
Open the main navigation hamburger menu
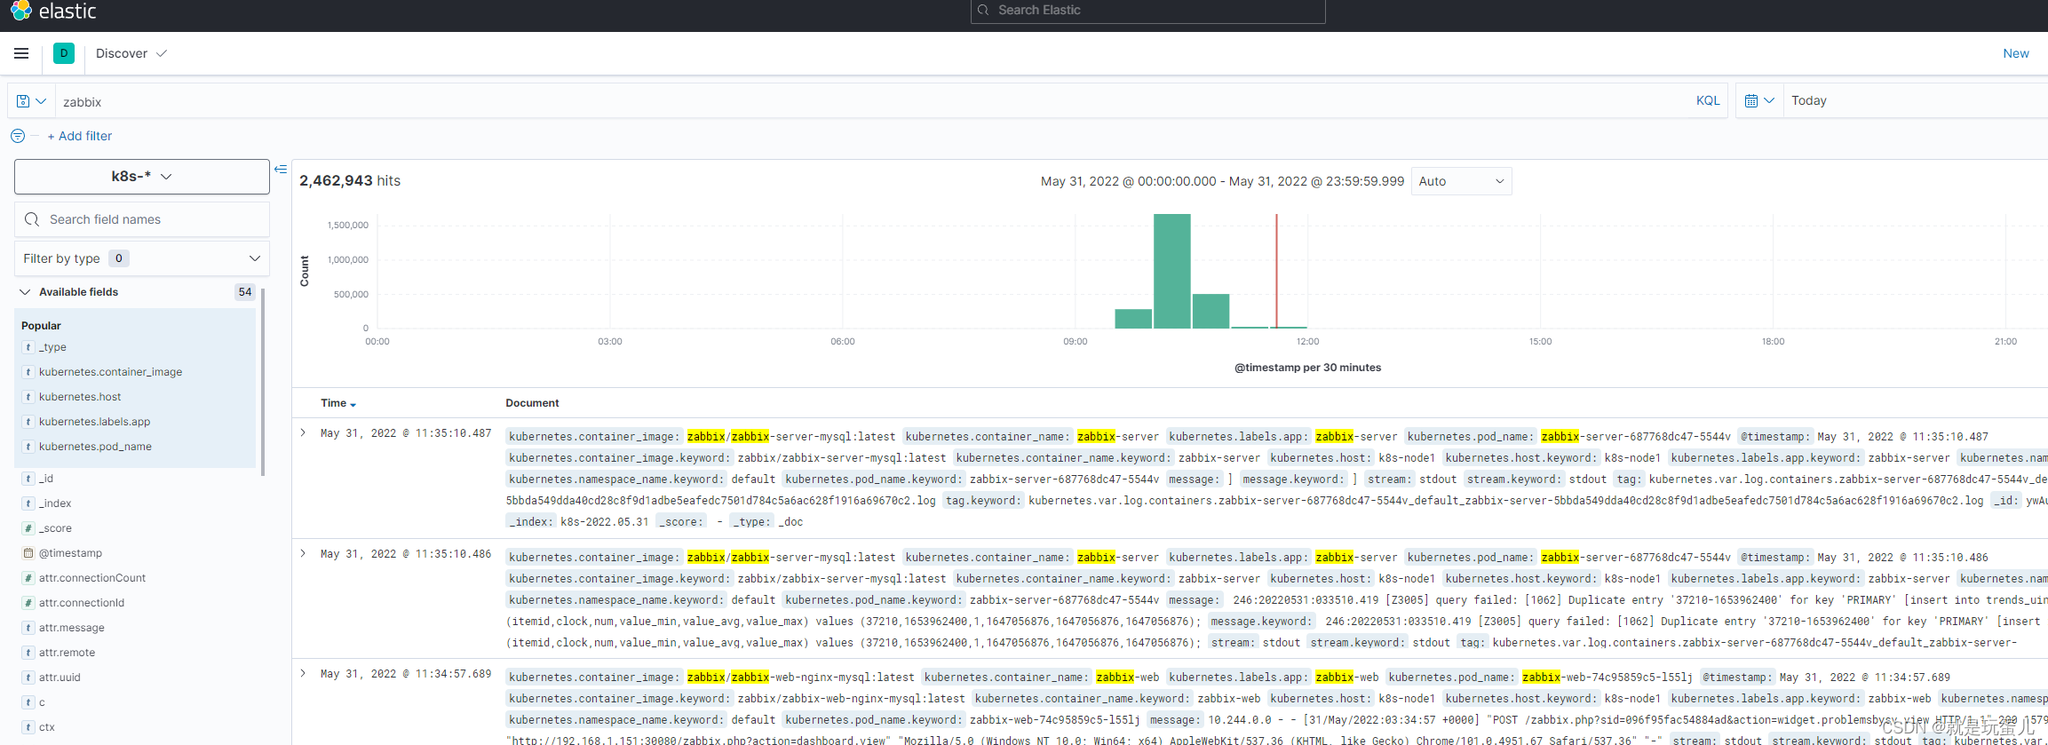pos(21,53)
